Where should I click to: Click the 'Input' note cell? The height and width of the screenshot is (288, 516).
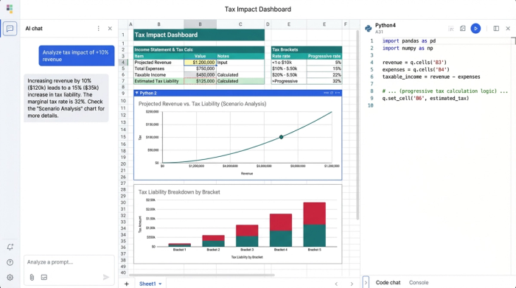240,62
